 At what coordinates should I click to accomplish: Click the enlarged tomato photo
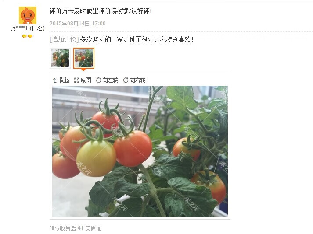140,151
